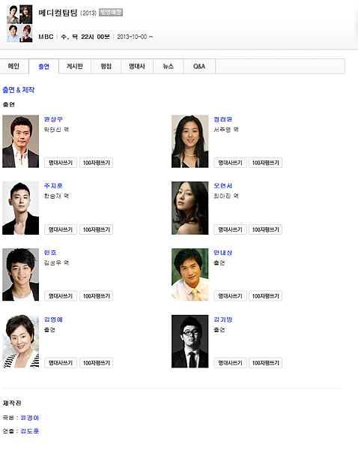Open actor 민호's profile link

pyautogui.click(x=50, y=253)
